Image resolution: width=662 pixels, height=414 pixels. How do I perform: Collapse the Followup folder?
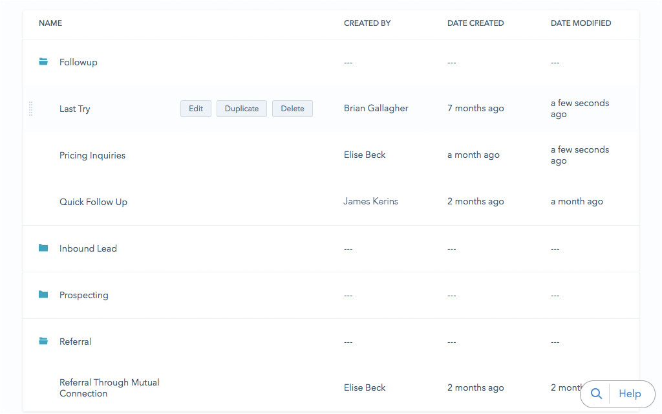point(78,62)
